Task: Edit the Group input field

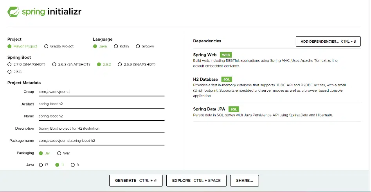Action: tap(101, 92)
